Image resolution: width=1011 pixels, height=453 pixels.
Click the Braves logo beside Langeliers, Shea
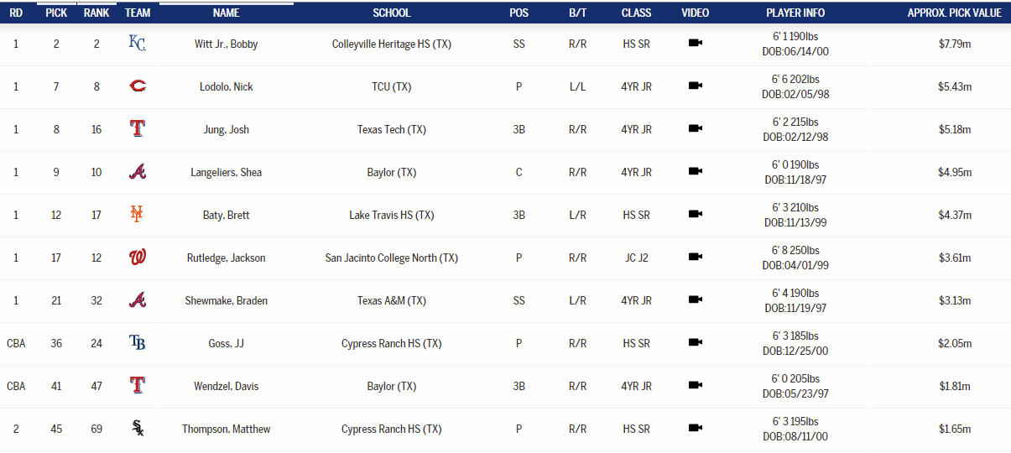tap(138, 172)
